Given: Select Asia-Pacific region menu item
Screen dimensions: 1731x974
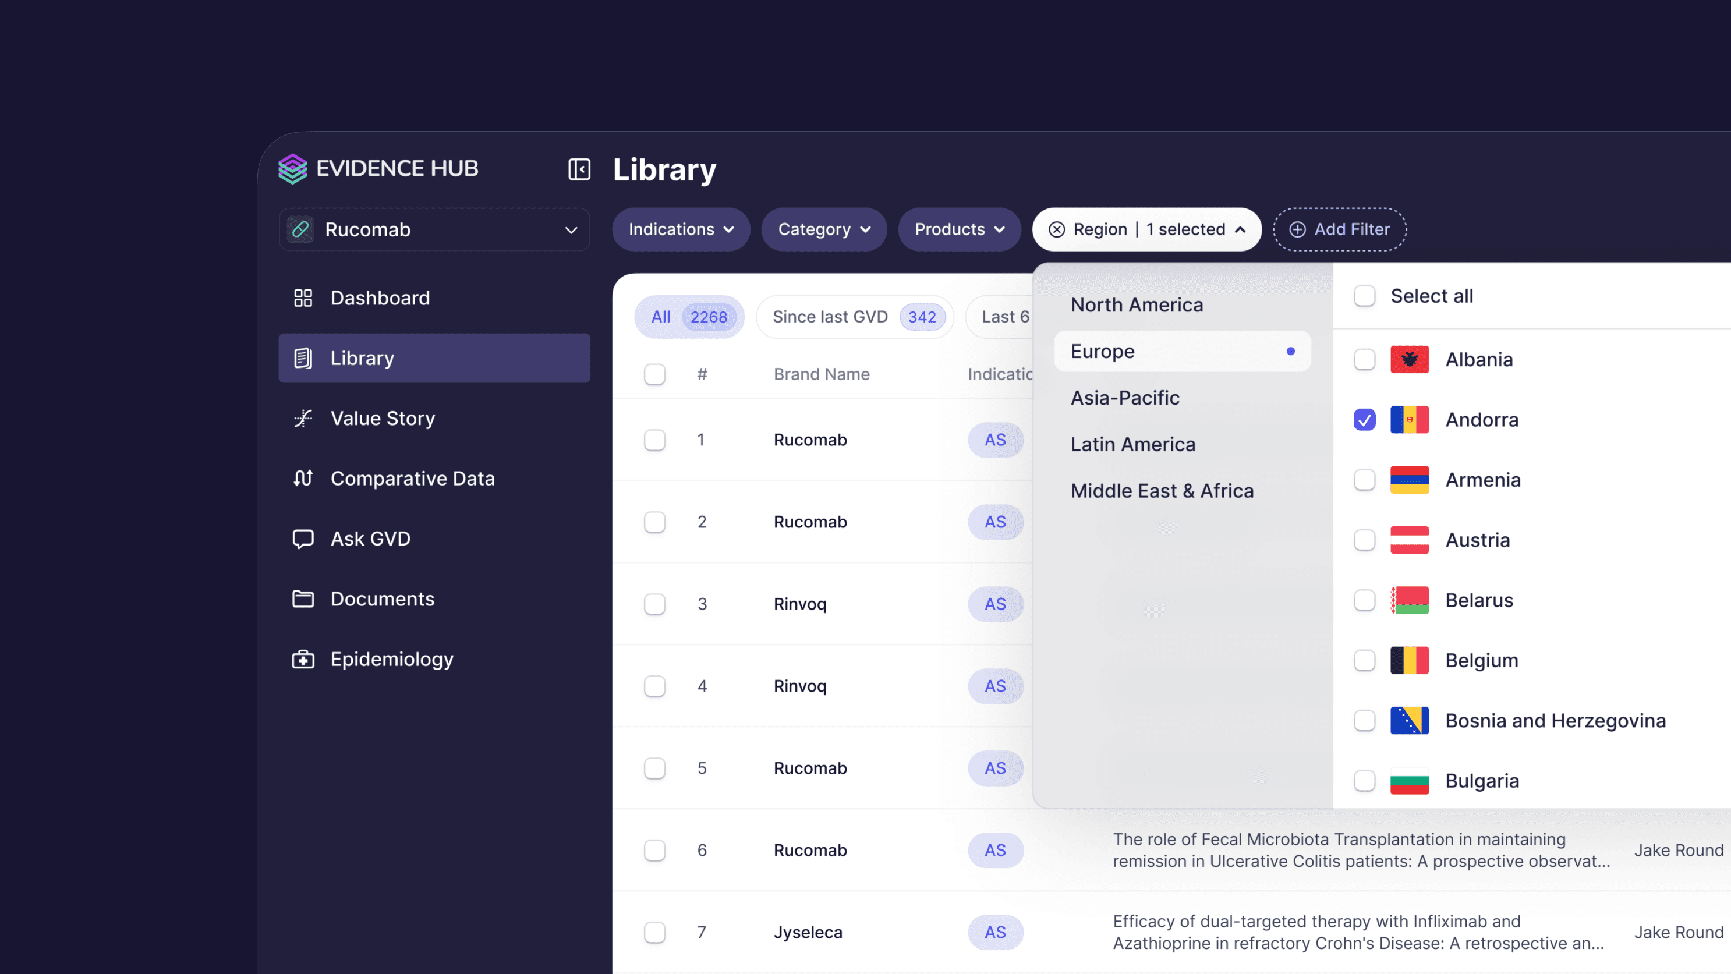Looking at the screenshot, I should 1125,398.
